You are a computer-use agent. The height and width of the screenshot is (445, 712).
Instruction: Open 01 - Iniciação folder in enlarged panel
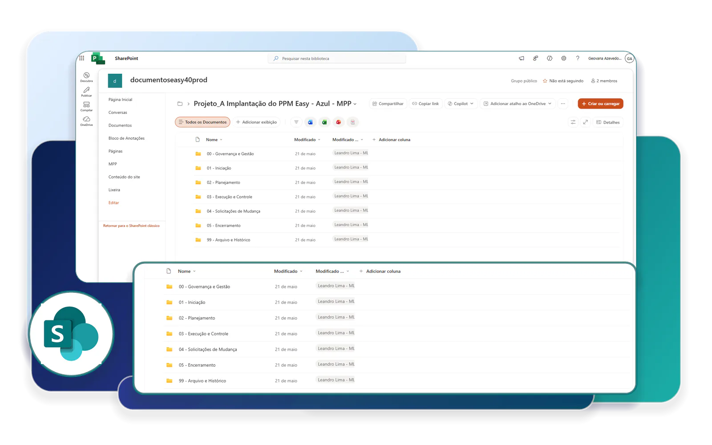pos(192,303)
